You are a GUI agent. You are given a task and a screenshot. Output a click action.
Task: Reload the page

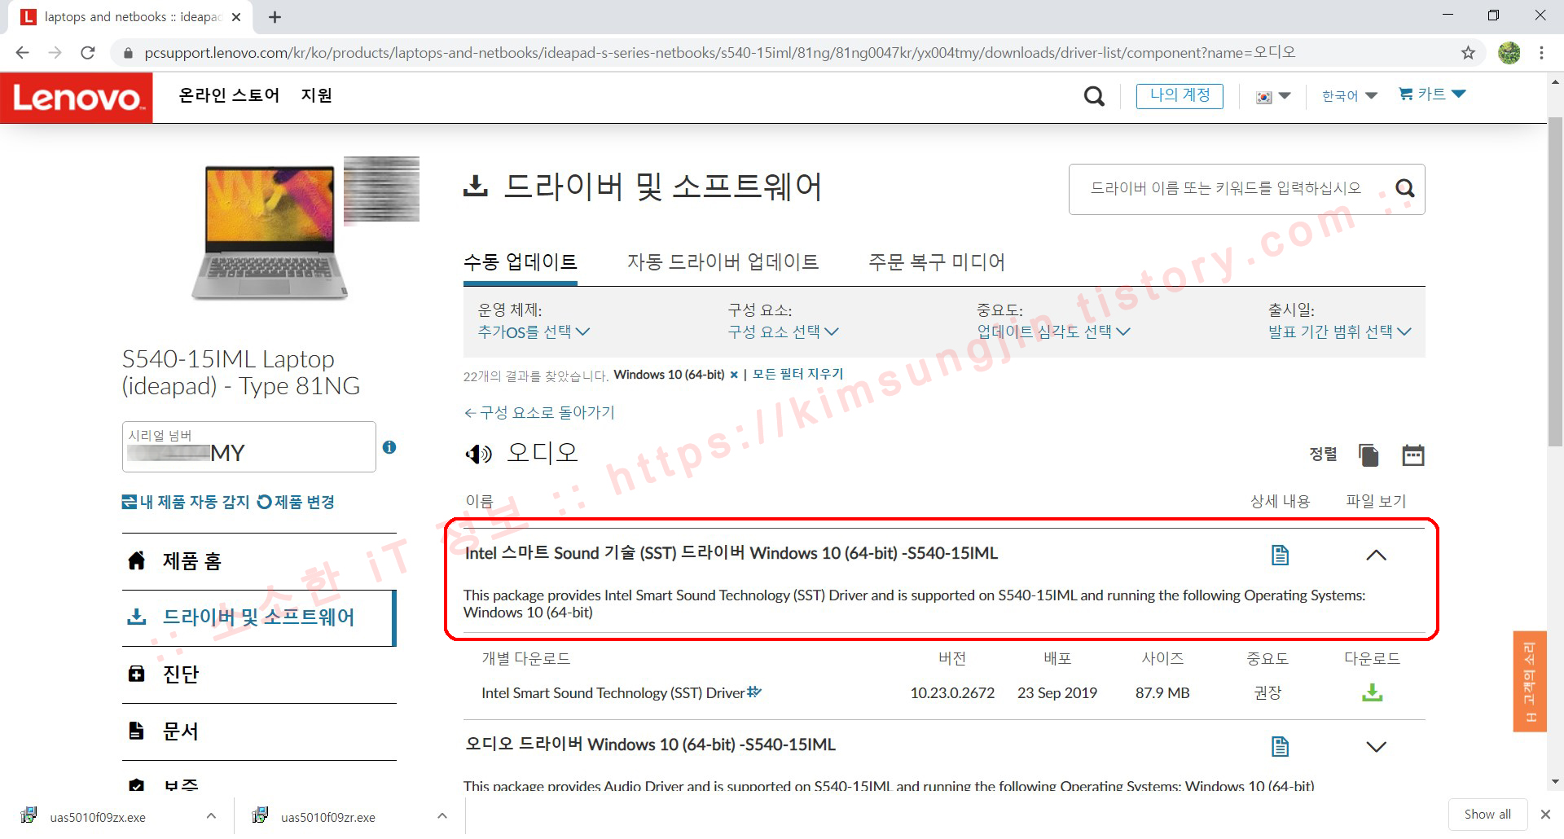[88, 53]
